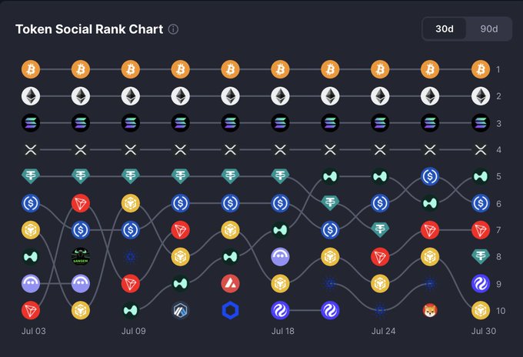The height and width of the screenshot is (357, 523).
Task: Click the Arbitrum icon at rank 10
Action: [x=181, y=311]
